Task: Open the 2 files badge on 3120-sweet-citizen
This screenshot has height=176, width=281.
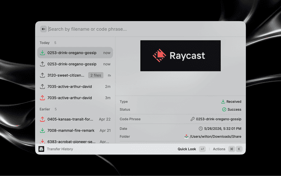Action: (96, 75)
